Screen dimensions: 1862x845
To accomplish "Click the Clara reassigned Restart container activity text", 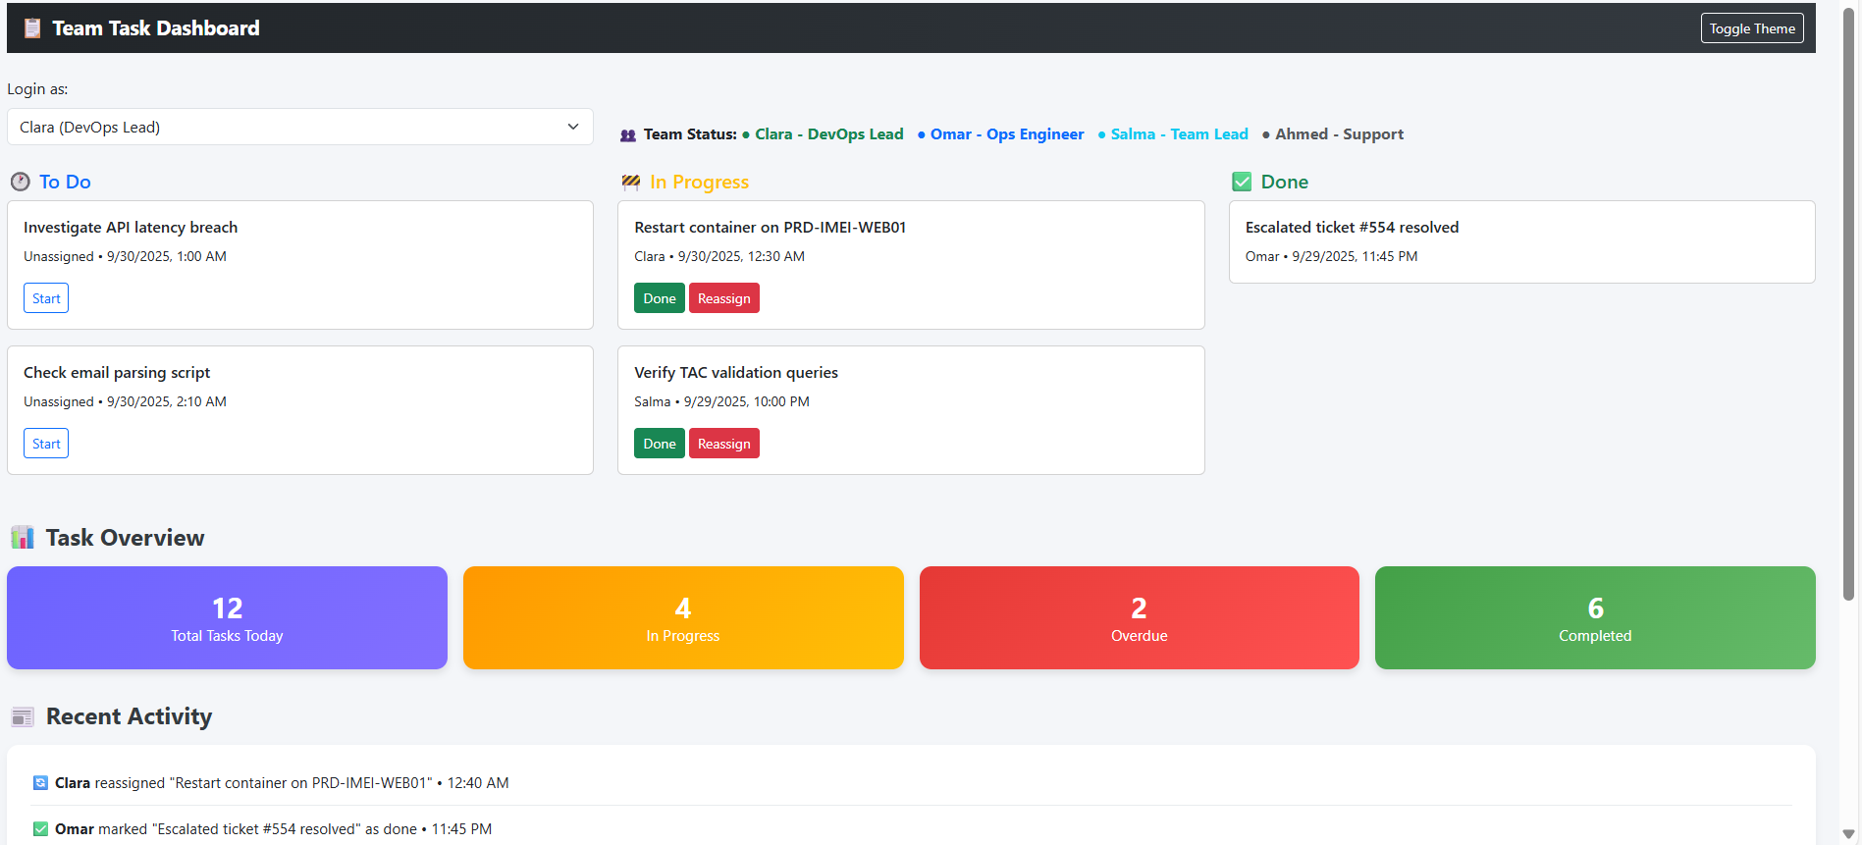I will click(x=282, y=783).
